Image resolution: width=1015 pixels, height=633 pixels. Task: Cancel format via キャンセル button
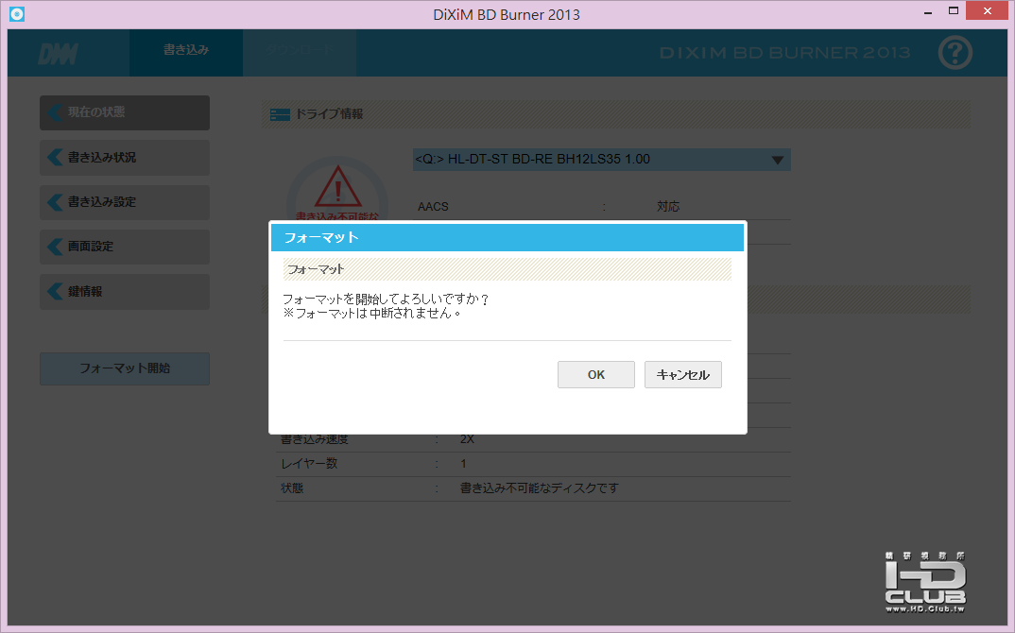(683, 375)
